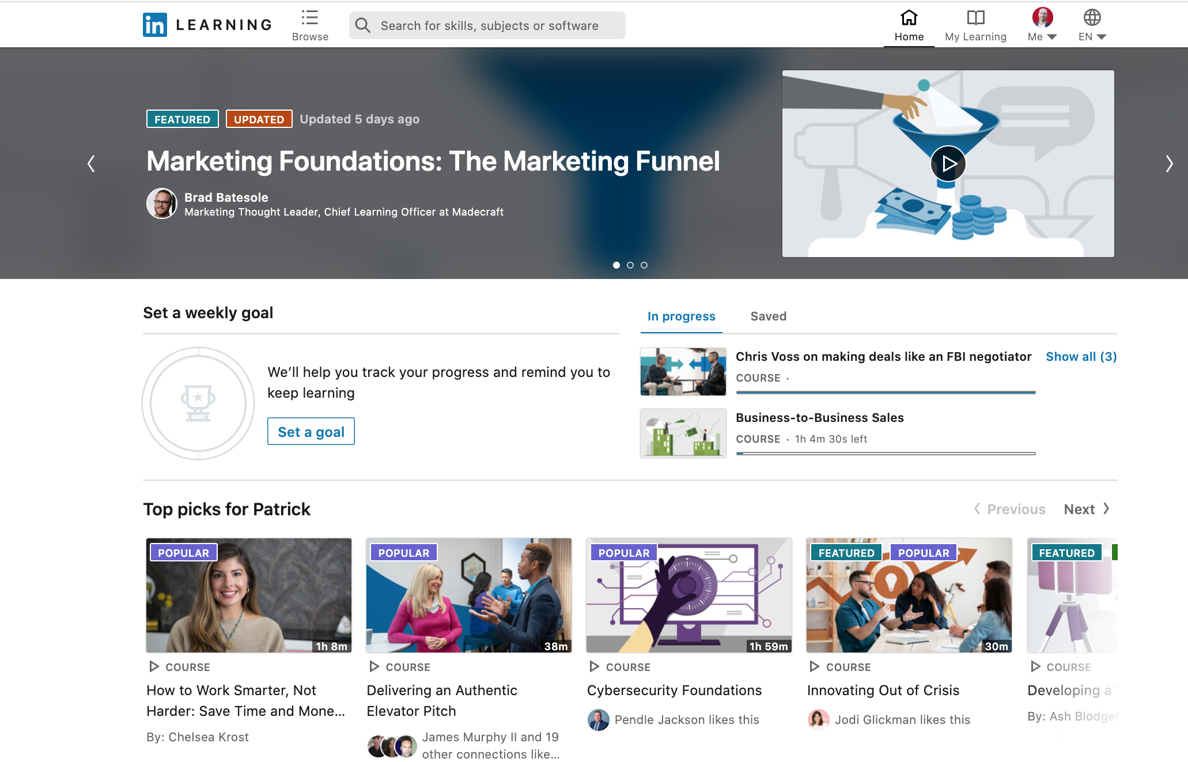Click Business-to-Business Sales progress bar
Screen dimensions: 1188x762
886,454
